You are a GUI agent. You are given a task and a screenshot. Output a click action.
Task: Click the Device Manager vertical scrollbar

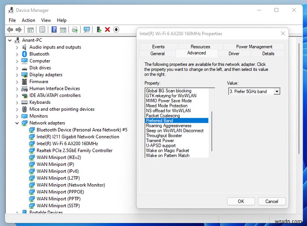click(299, 99)
